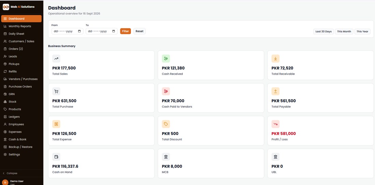Click the Profit / Loss trending-down icon

(275, 124)
